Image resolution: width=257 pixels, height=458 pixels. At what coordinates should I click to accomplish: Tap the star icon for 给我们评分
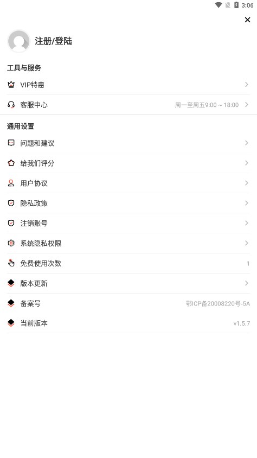pos(11,163)
